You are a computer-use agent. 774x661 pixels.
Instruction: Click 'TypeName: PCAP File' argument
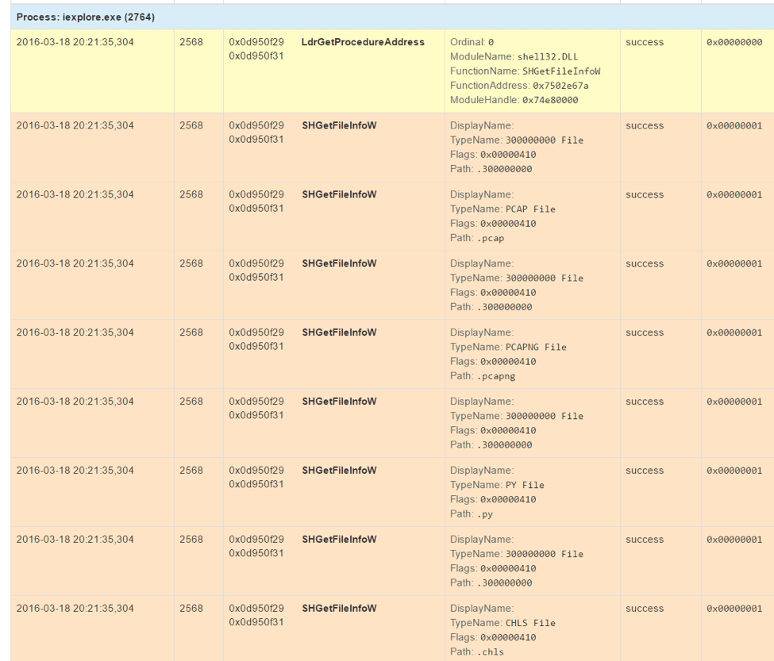(503, 209)
